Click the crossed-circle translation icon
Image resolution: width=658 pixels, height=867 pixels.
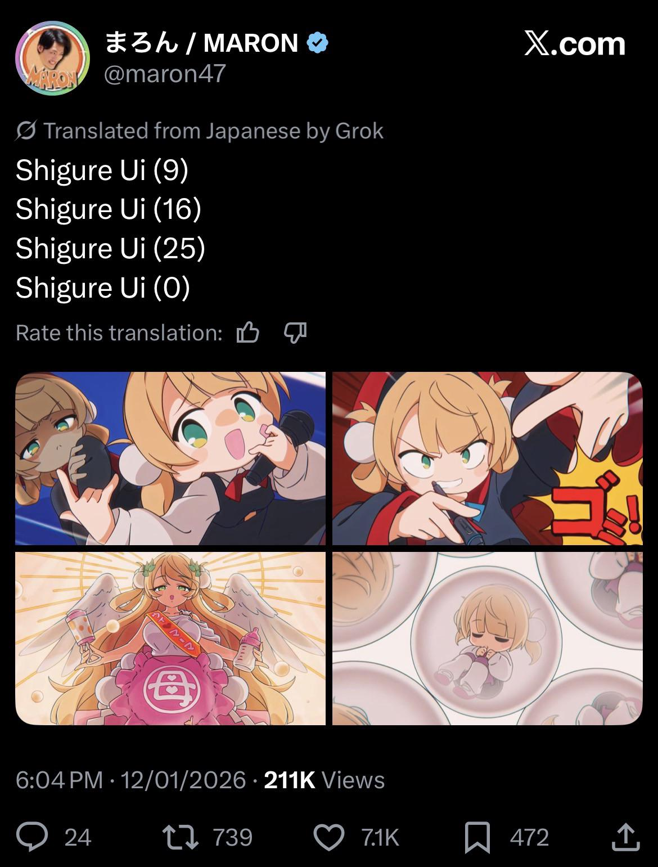click(x=26, y=131)
